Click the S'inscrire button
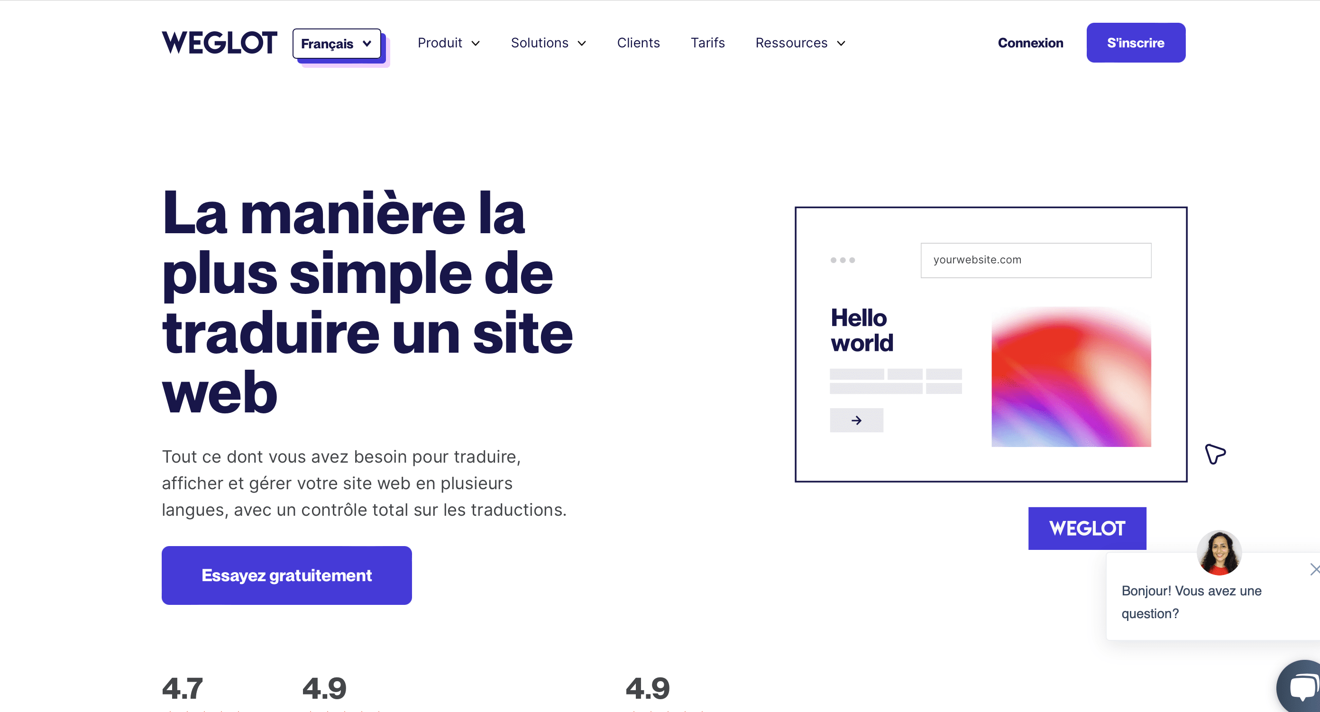 click(x=1136, y=43)
